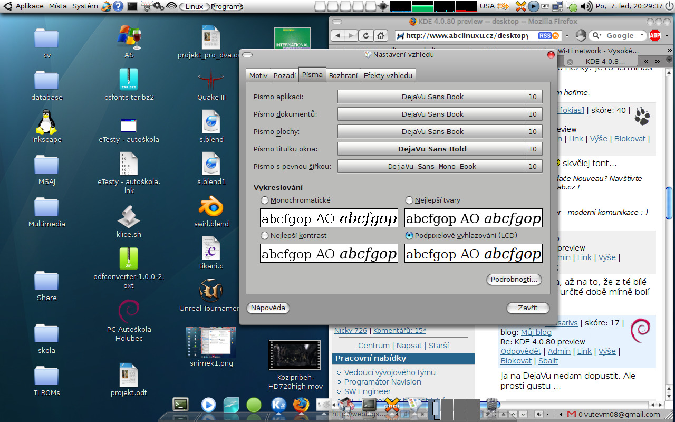Click the Programs panel button
The image size is (675, 422).
tap(227, 6)
